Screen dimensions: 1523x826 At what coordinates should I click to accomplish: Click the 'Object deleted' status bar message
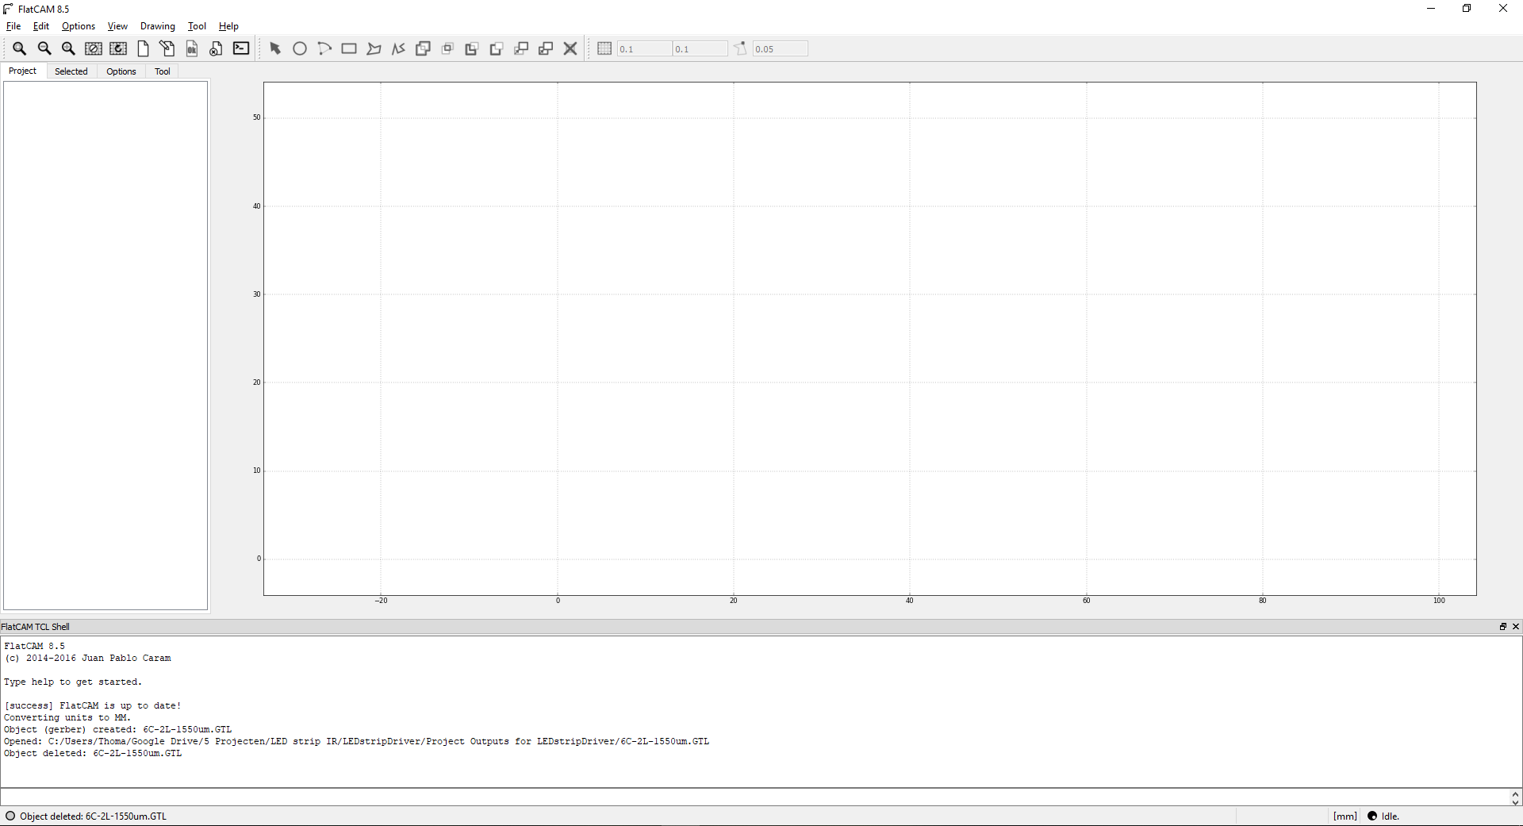[93, 816]
